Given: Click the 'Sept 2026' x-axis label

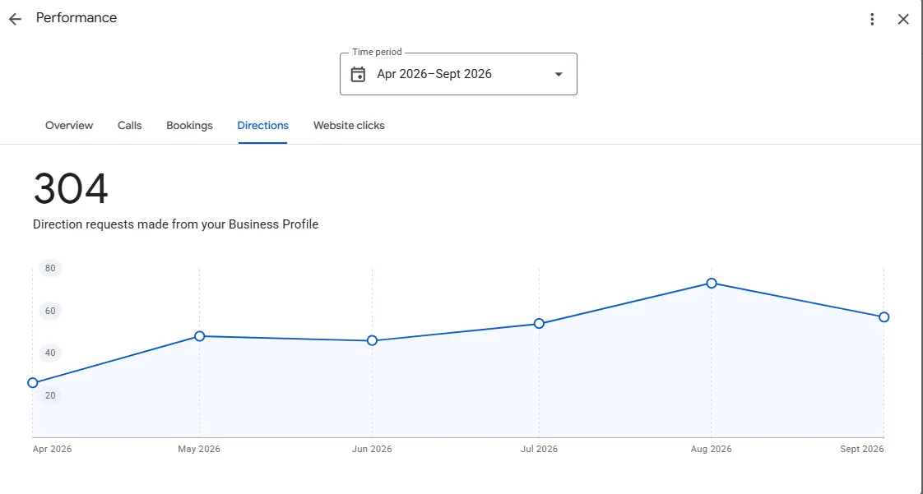Looking at the screenshot, I should (x=862, y=449).
